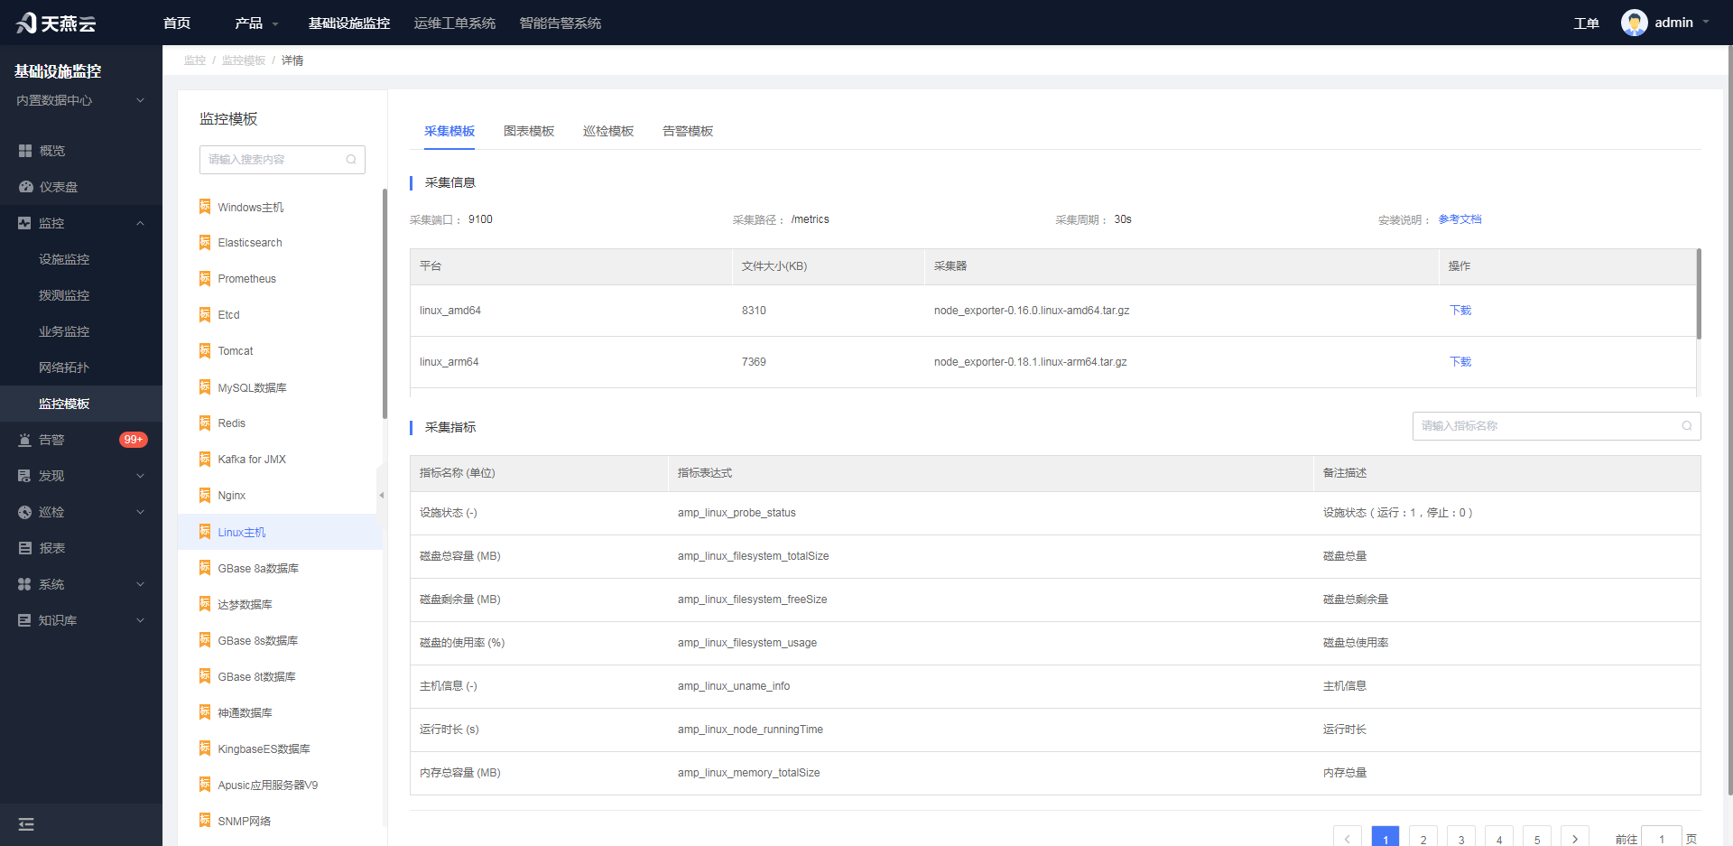Collapse the 监控 sidebar submenu chevron
1733x846 pixels.
[x=140, y=223]
